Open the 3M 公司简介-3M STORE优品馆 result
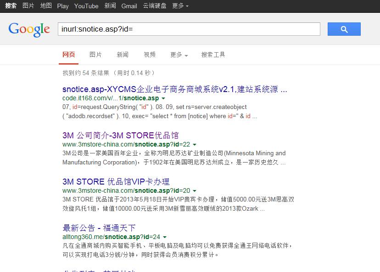 120,136
